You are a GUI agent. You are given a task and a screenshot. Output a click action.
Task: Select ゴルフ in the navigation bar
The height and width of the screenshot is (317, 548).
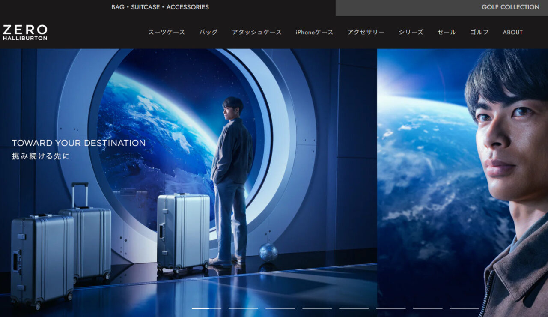pyautogui.click(x=479, y=32)
